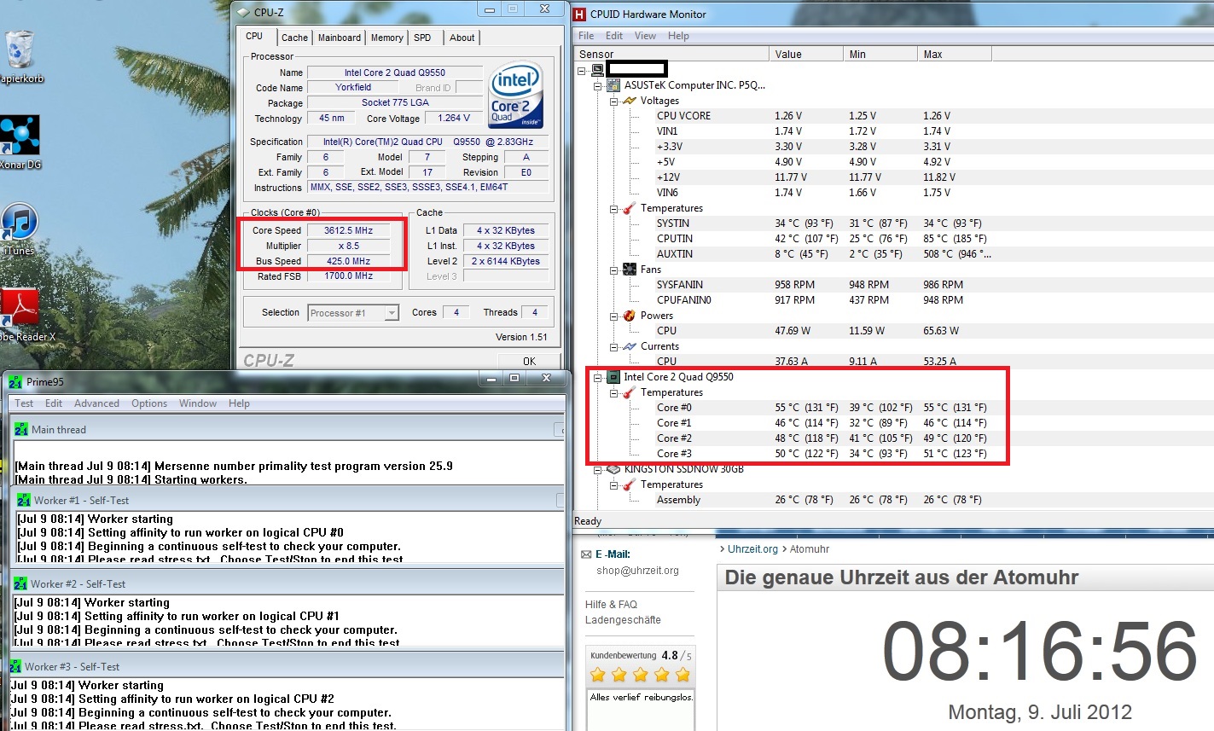Collapse the Powers group

pyautogui.click(x=613, y=316)
